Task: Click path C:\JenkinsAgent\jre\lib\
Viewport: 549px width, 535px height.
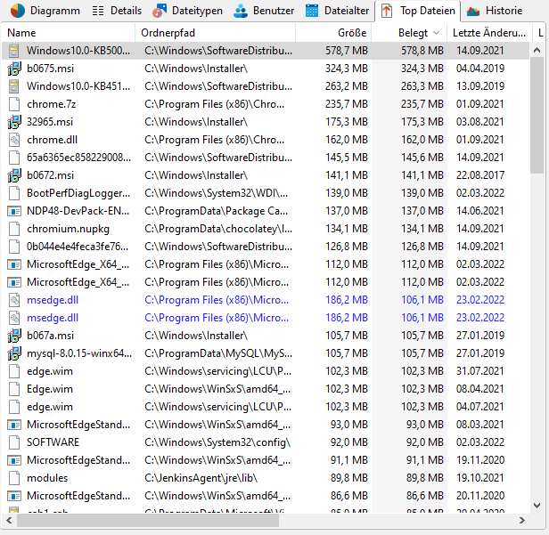Action: pyautogui.click(x=201, y=478)
